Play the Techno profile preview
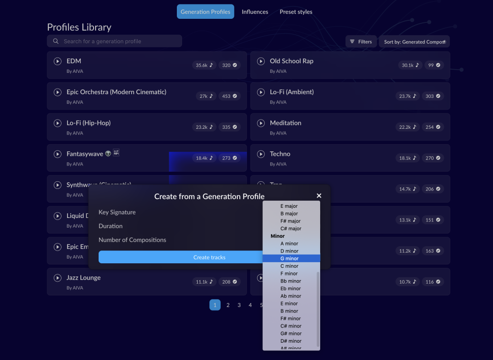Screen dimensions: 493x360 tap(261, 154)
